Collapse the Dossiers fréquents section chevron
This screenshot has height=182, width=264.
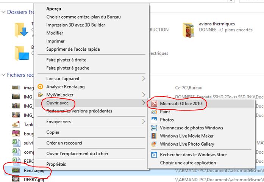coord(3,12)
